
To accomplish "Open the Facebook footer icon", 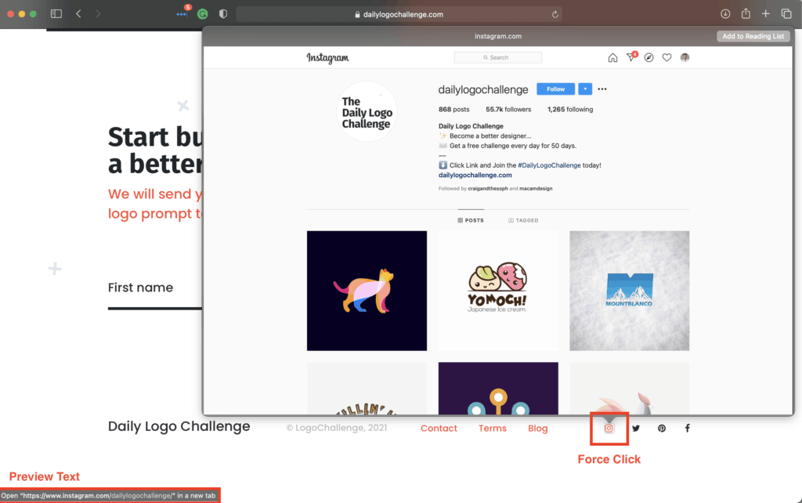I will pos(688,429).
